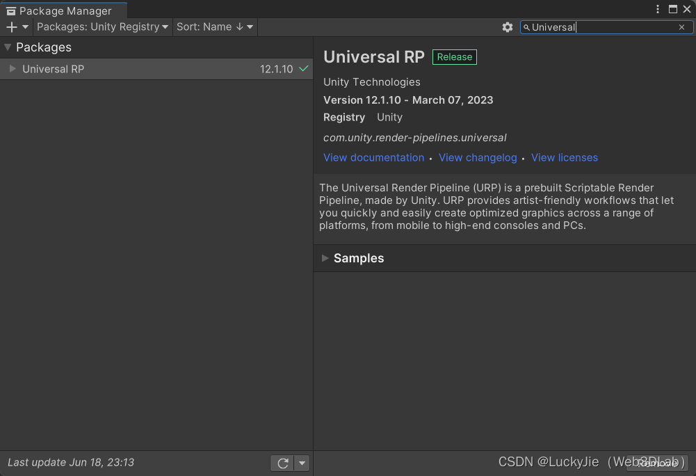Click the 12.1.10 version in the list
Image resolution: width=696 pixels, height=476 pixels.
[x=276, y=69]
